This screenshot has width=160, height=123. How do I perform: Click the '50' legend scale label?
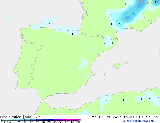(x=78, y=122)
